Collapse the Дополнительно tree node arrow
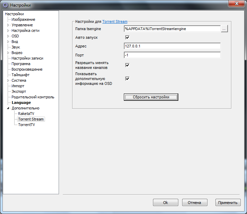Image resolution: width=247 pixels, height=214 pixels. click(x=8, y=108)
